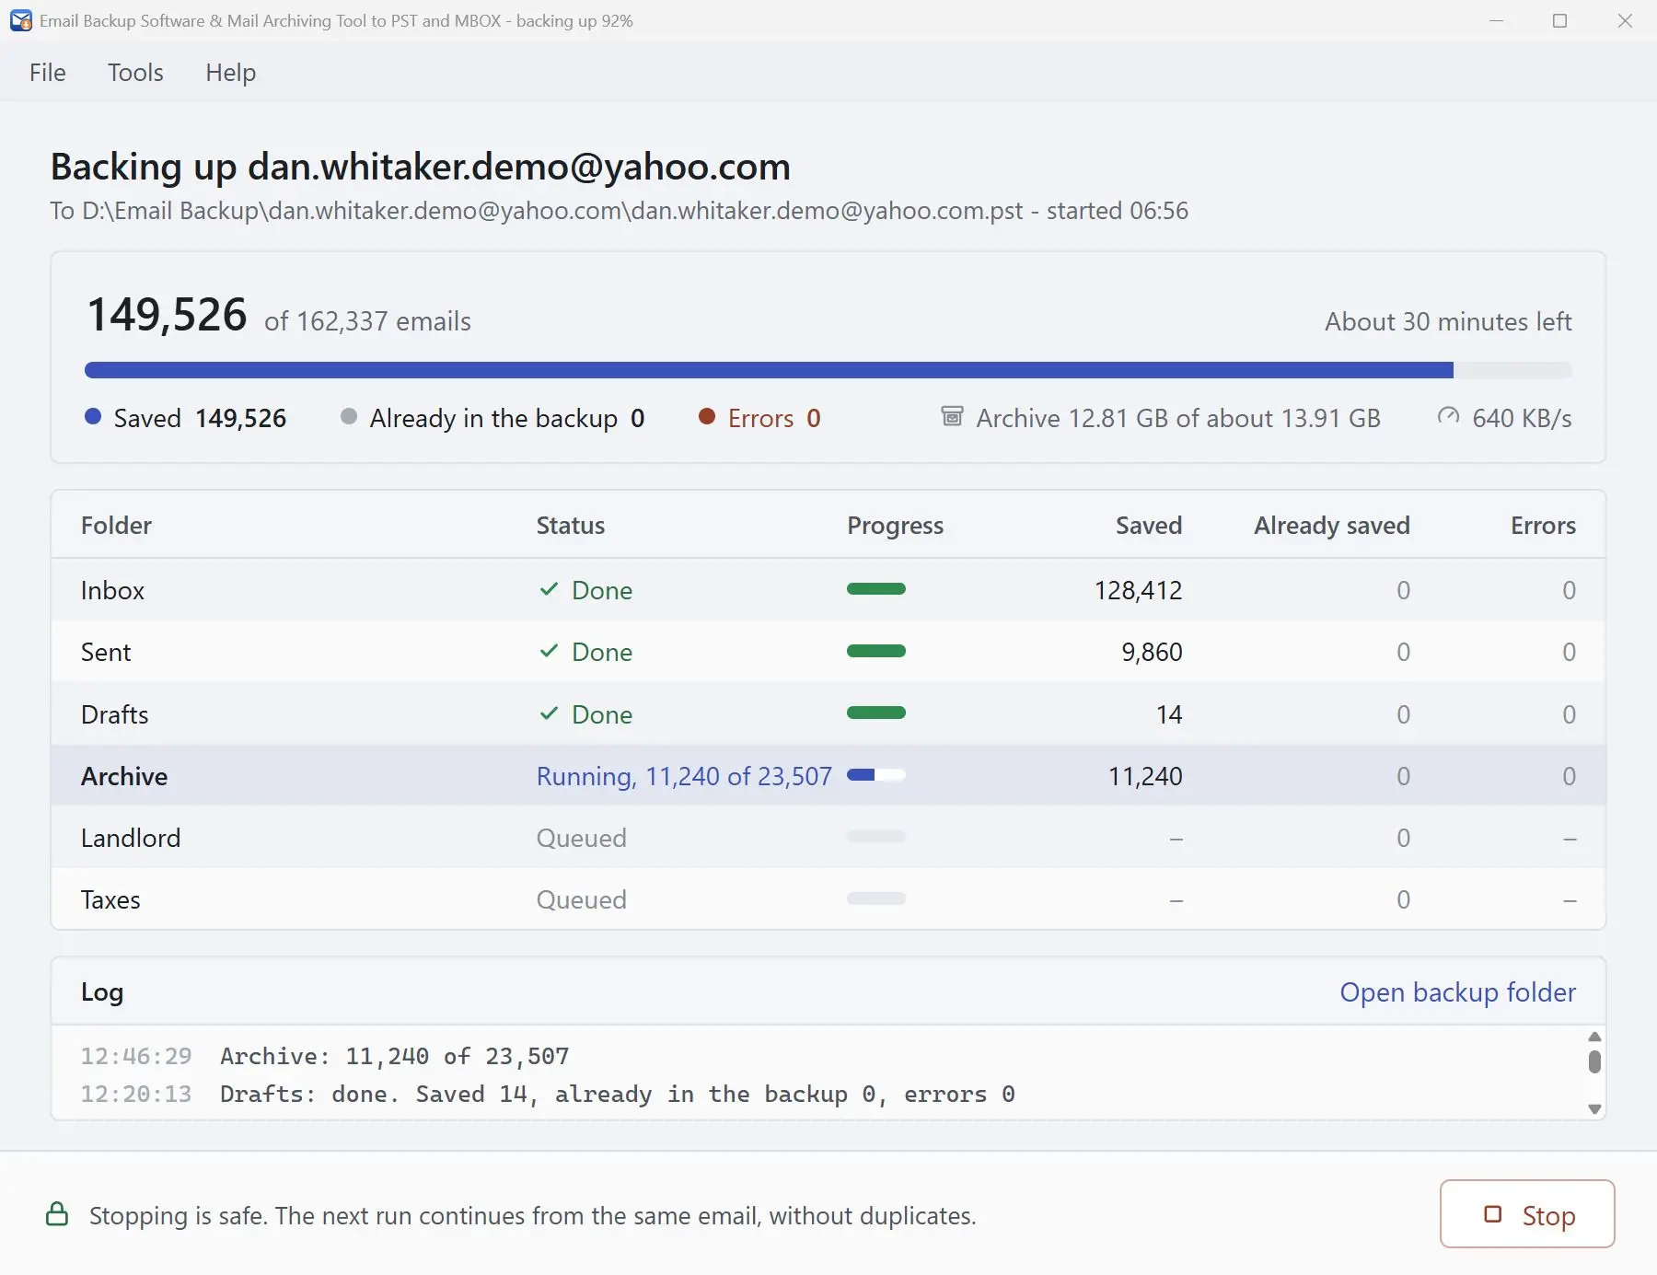The height and width of the screenshot is (1275, 1657).
Task: Click the Errors 0 summary label
Action: coord(773,418)
